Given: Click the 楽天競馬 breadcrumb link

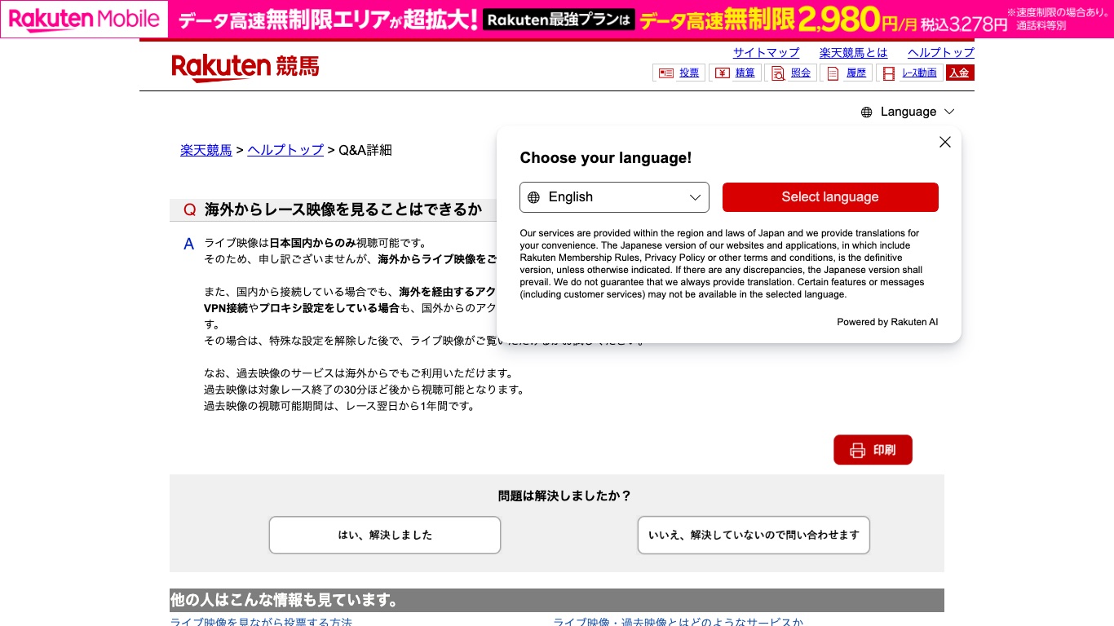Looking at the screenshot, I should coord(206,150).
